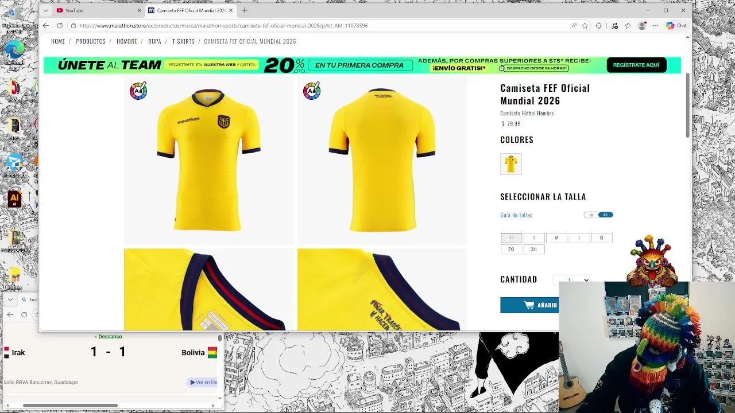Image resolution: width=735 pixels, height=413 pixels.
Task: Select the yellow jersey color swatch
Action: pyautogui.click(x=511, y=164)
